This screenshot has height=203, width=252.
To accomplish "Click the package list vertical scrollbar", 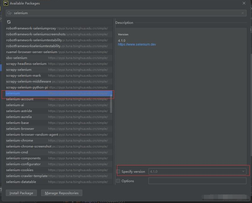I will (x=111, y=104).
